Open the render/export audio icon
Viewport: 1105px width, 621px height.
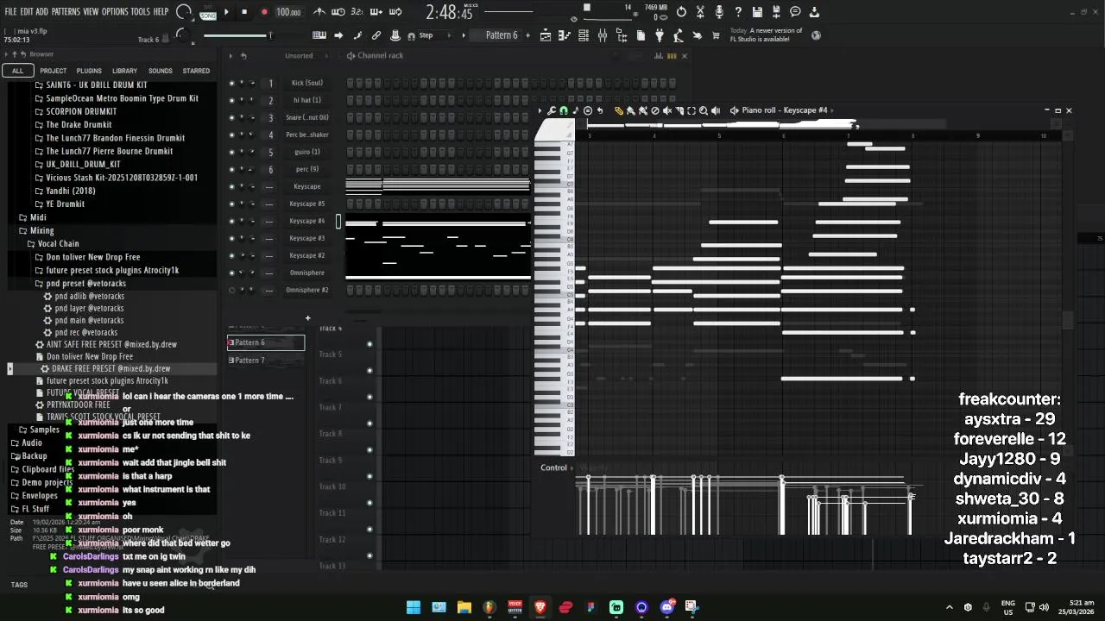point(776,12)
